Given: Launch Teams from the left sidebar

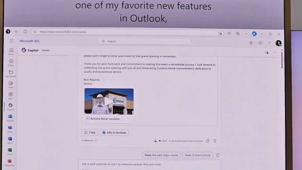Looking at the screenshot, I should [10, 129].
